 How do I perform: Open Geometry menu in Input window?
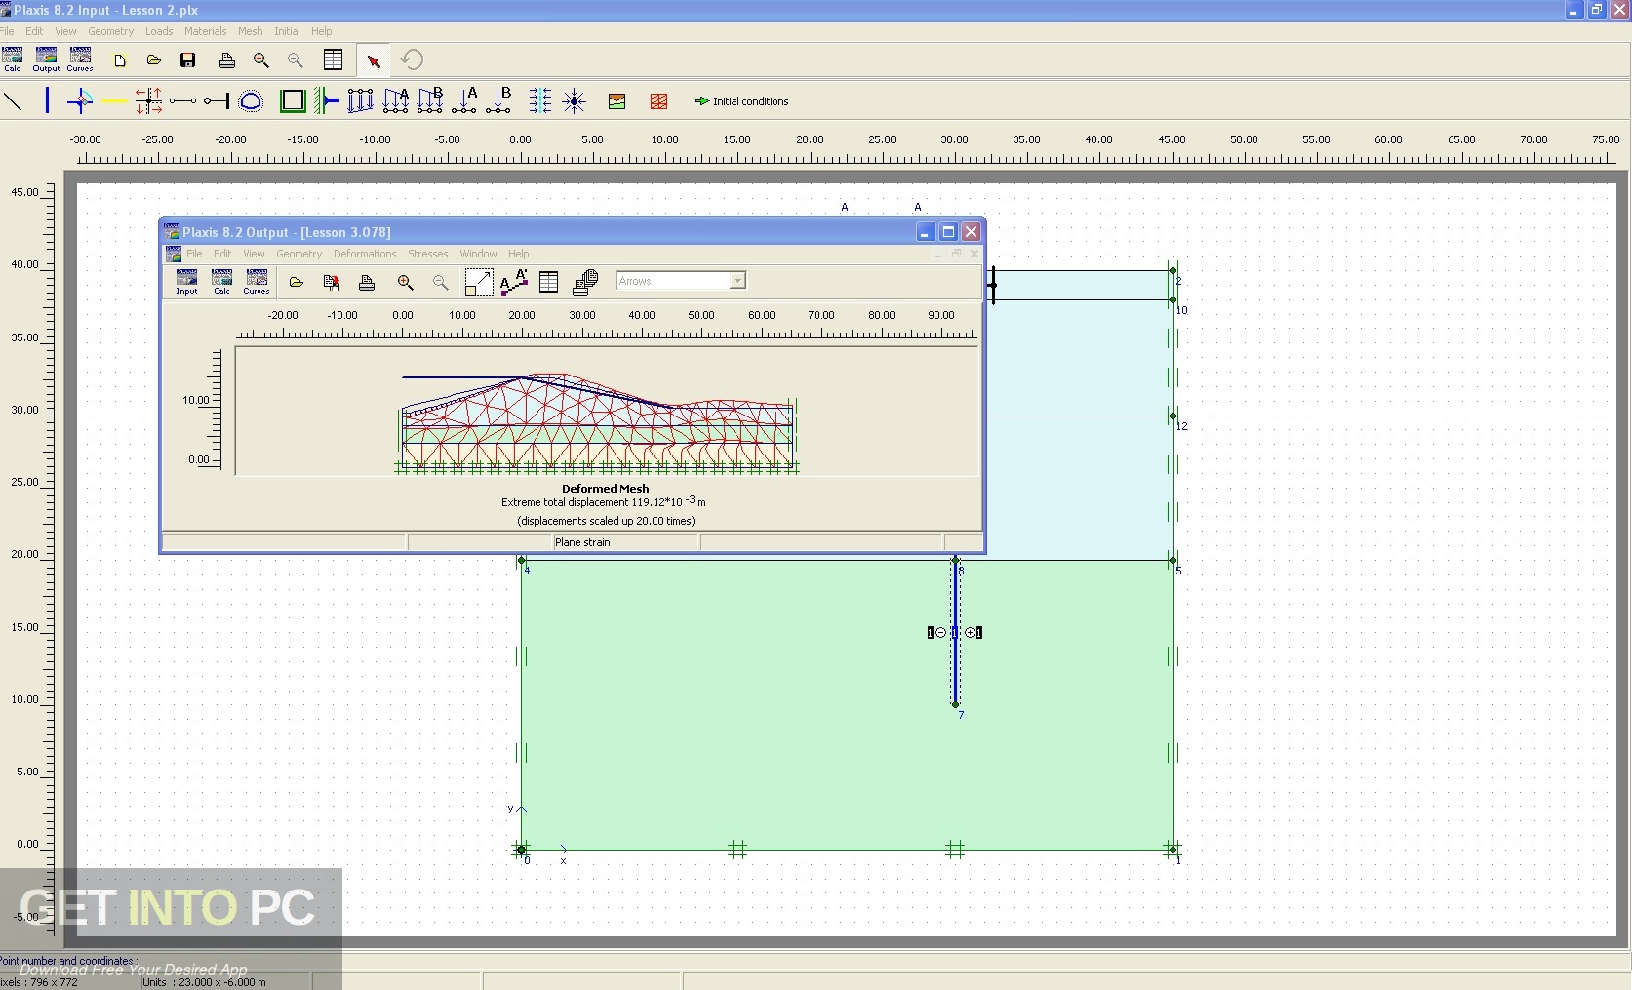[x=111, y=31]
